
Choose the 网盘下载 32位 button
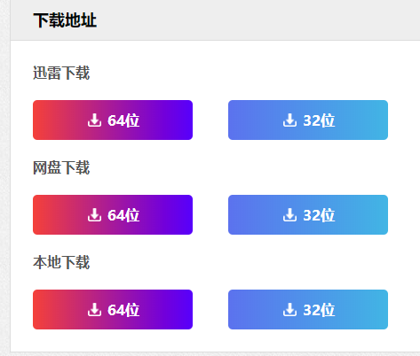coord(308,214)
